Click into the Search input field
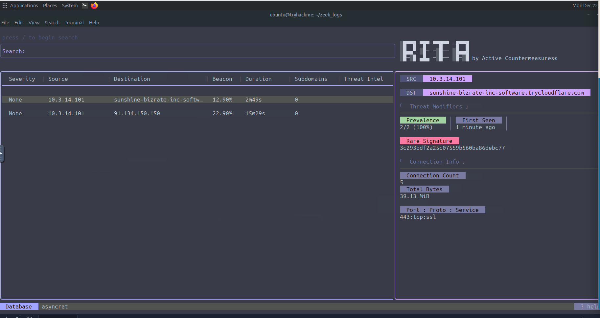Viewport: 600px width, 318px height. (x=198, y=51)
